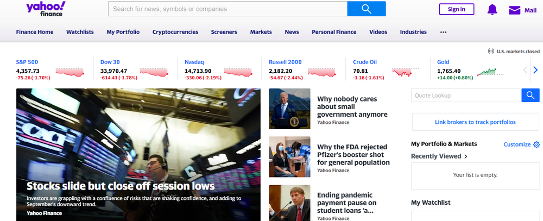543x221 pixels.
Task: Click the Sign in button
Action: pos(457,9)
